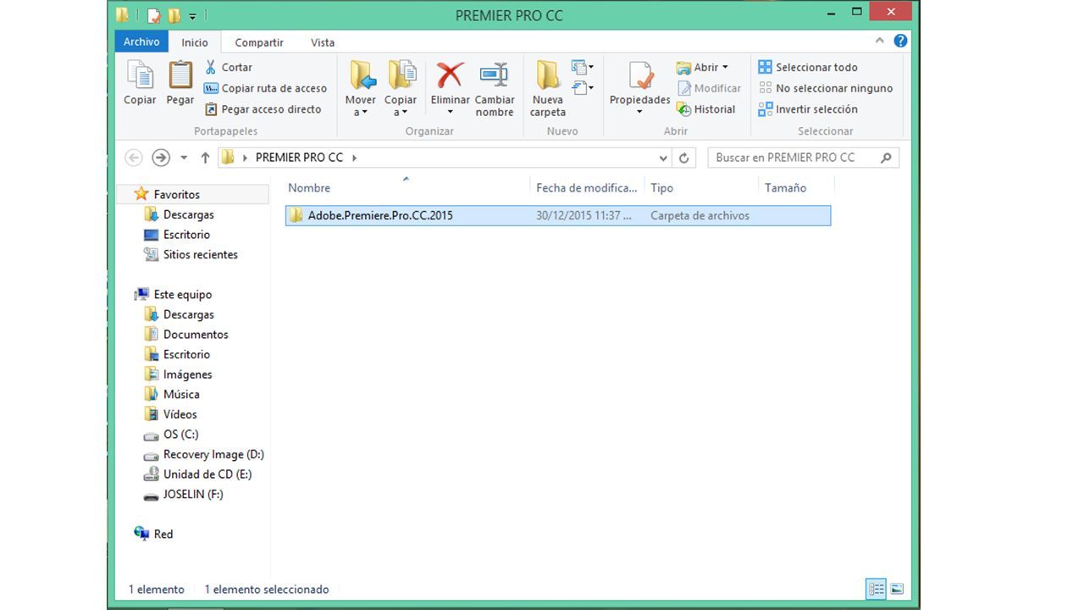
Task: Click the Pegar clipboard icon
Action: [x=180, y=75]
